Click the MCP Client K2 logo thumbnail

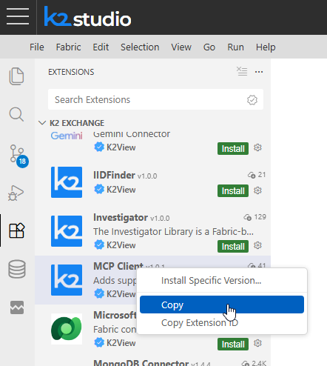pos(67,280)
